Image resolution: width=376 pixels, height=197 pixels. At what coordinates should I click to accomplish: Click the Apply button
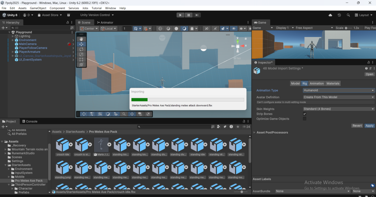(x=369, y=126)
